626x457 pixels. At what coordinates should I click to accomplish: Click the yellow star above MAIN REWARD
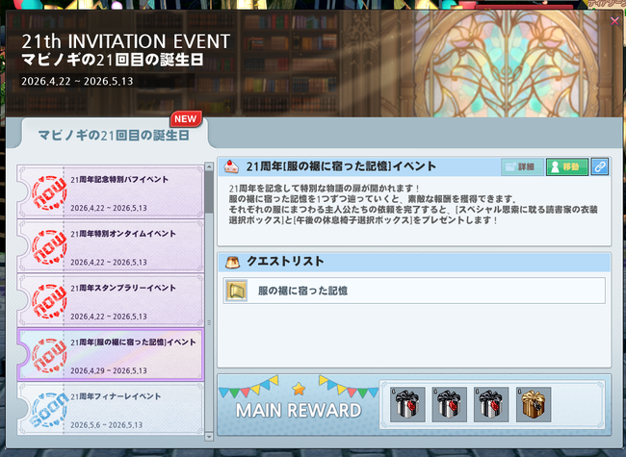(299, 389)
